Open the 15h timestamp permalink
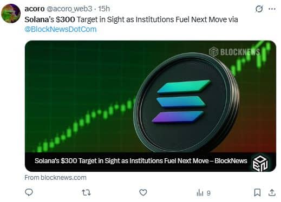 point(104,9)
